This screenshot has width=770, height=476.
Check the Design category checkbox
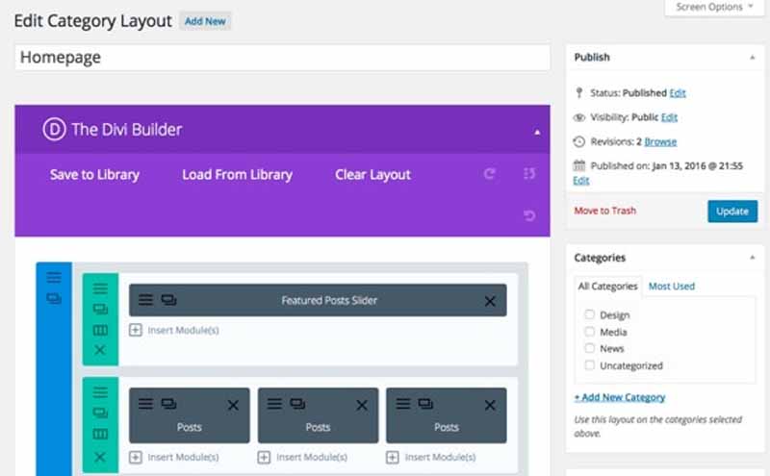tap(589, 314)
